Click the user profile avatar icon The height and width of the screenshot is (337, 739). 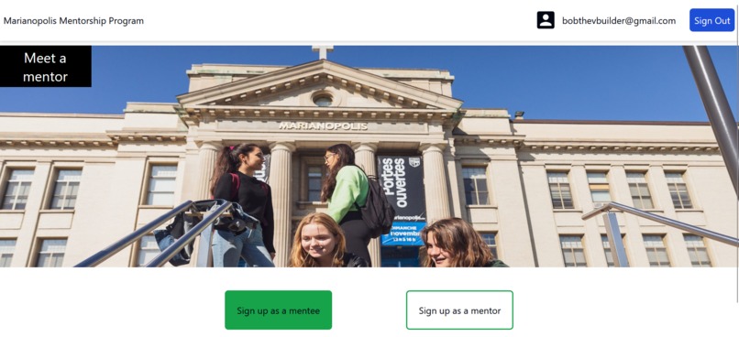[x=546, y=20]
